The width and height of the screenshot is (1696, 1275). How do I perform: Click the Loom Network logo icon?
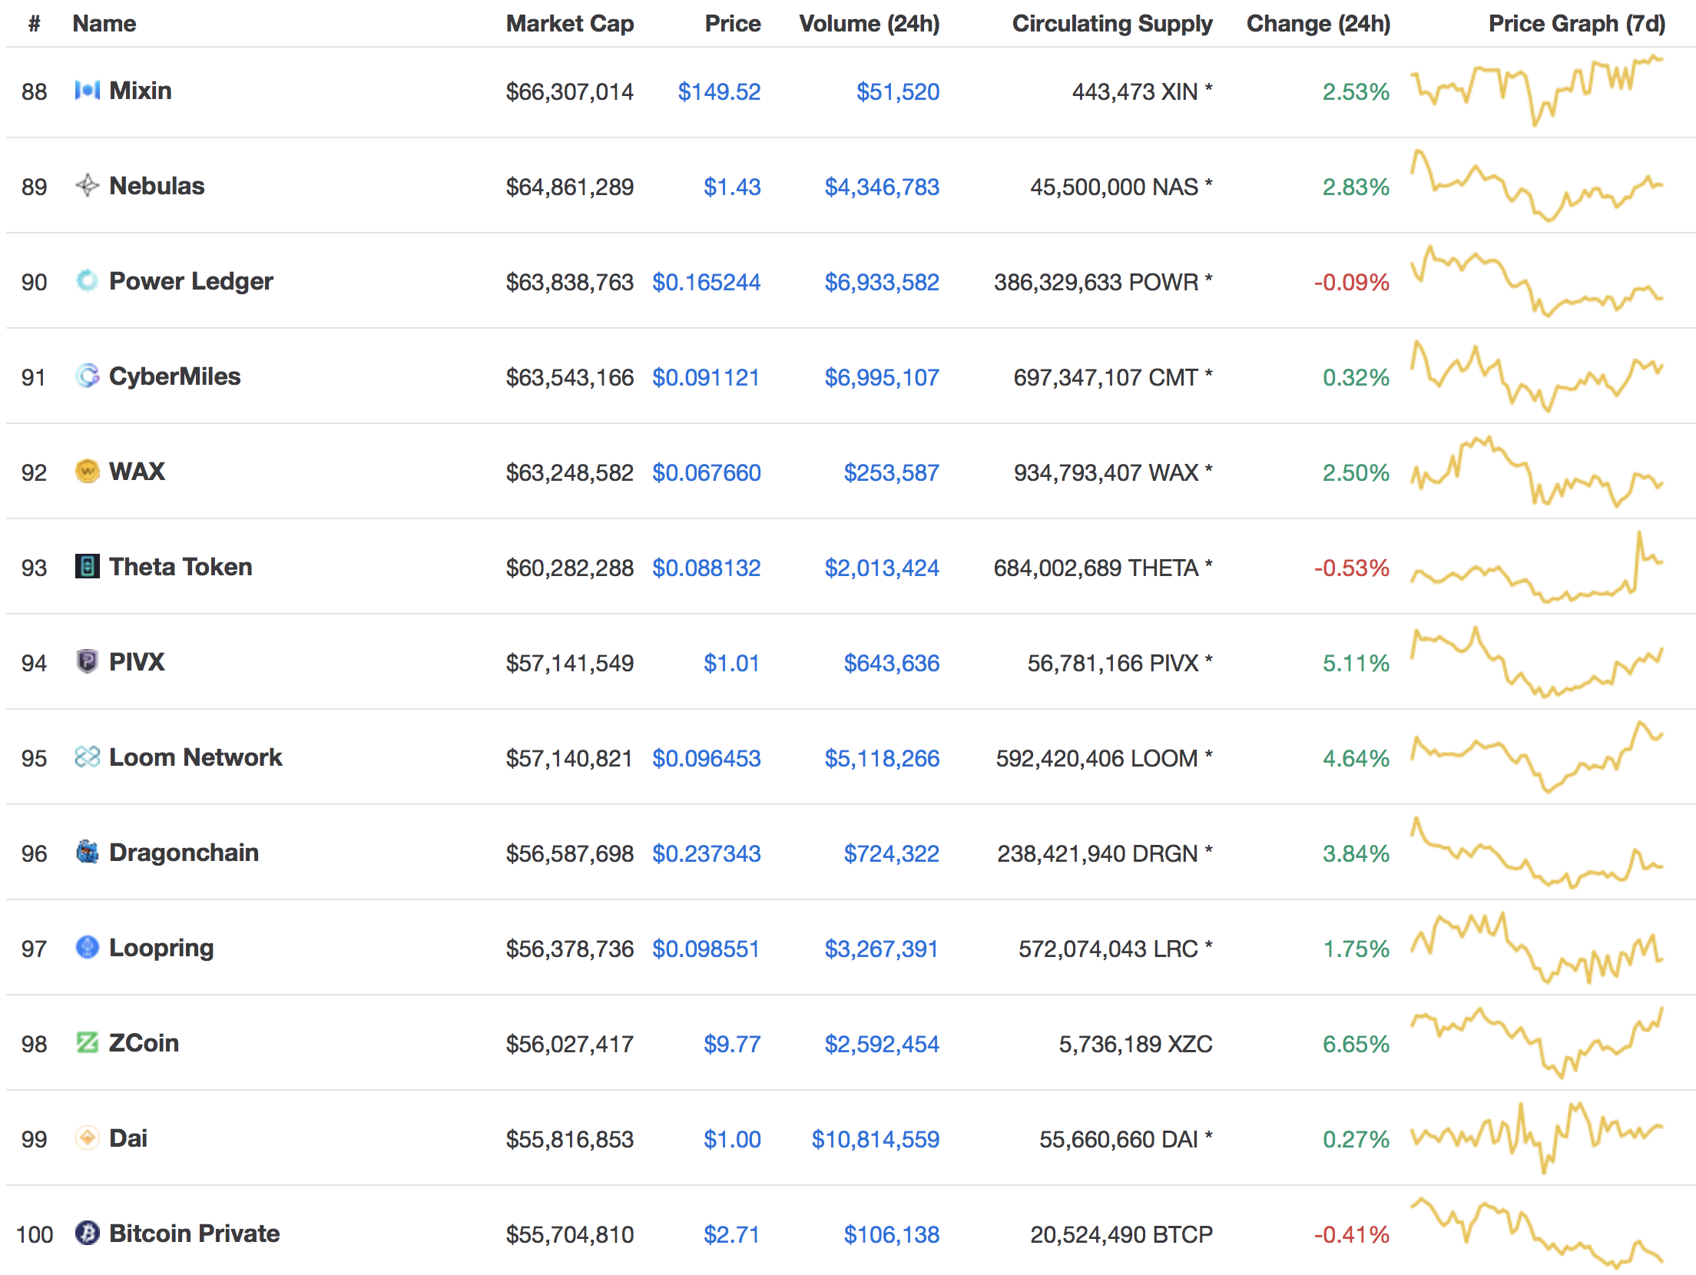click(88, 757)
